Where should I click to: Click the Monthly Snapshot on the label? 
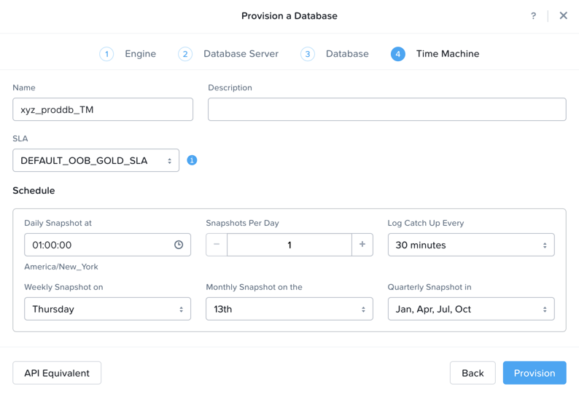[254, 288]
